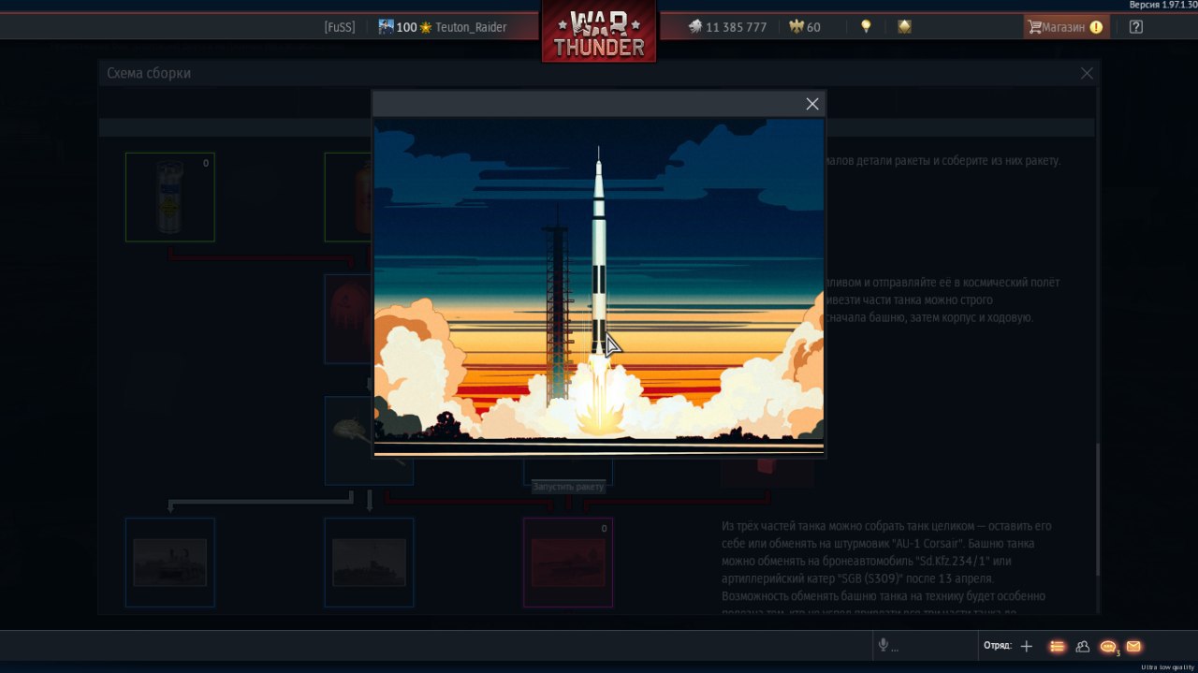Click the scrollbar in the Схема сборки window
This screenshot has height=673, width=1198.
[x=1098, y=510]
